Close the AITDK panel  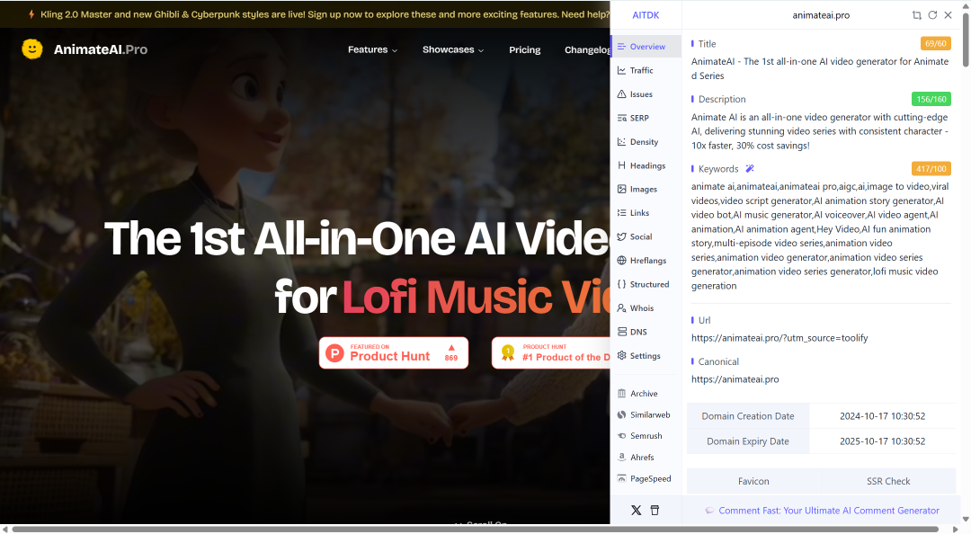tap(949, 15)
